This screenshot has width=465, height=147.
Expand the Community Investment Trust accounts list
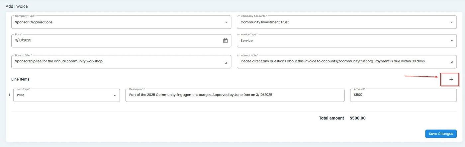(342, 22)
